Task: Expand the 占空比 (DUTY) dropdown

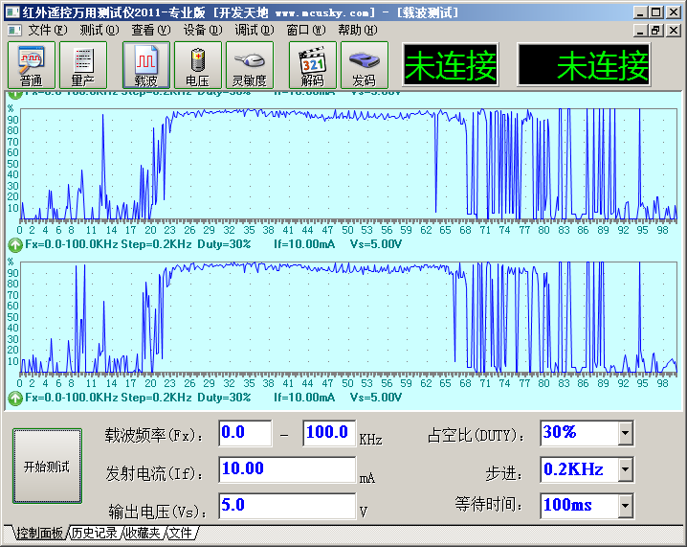Action: coord(625,434)
